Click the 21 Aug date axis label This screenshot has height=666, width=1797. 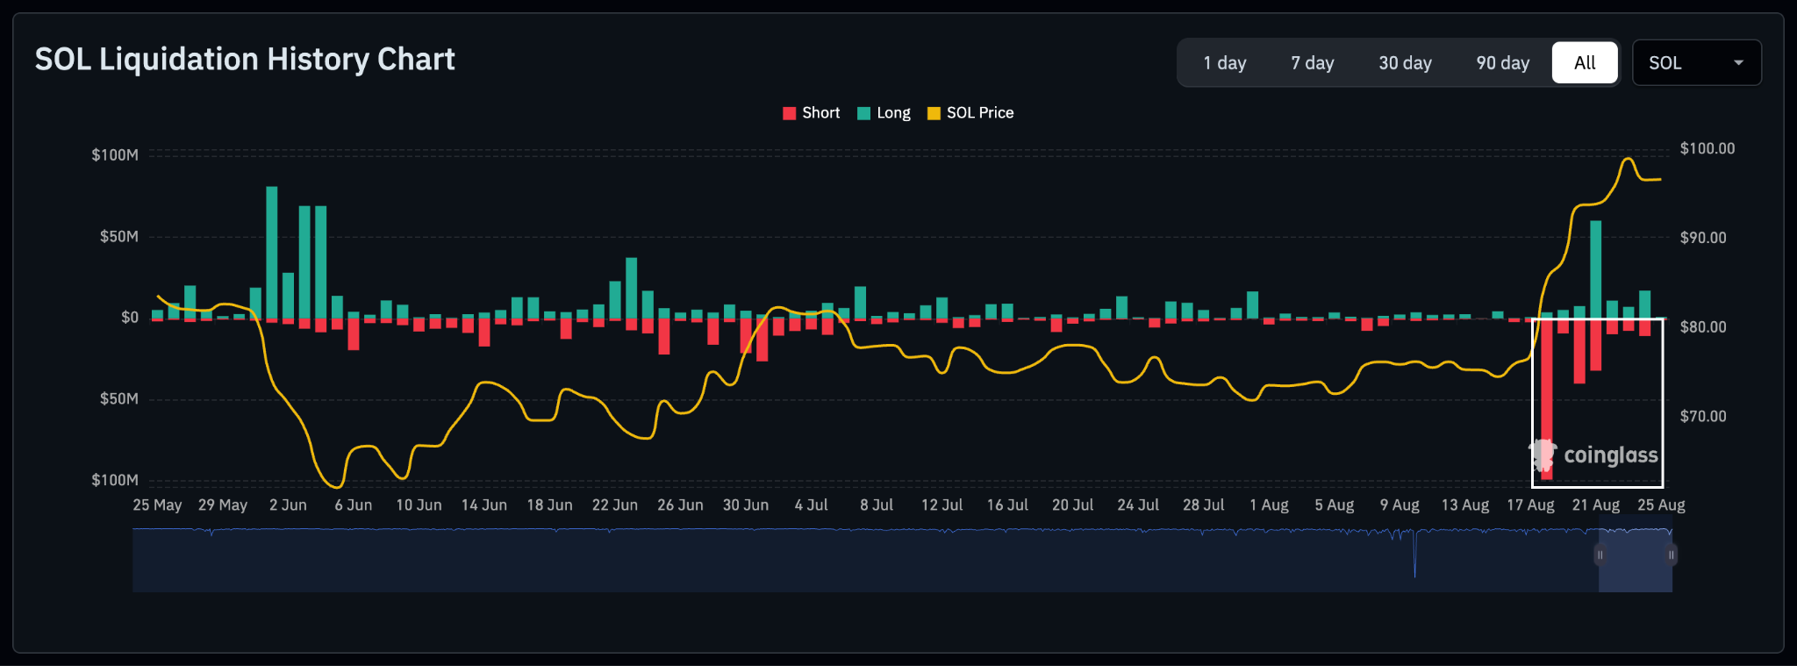1596,505
